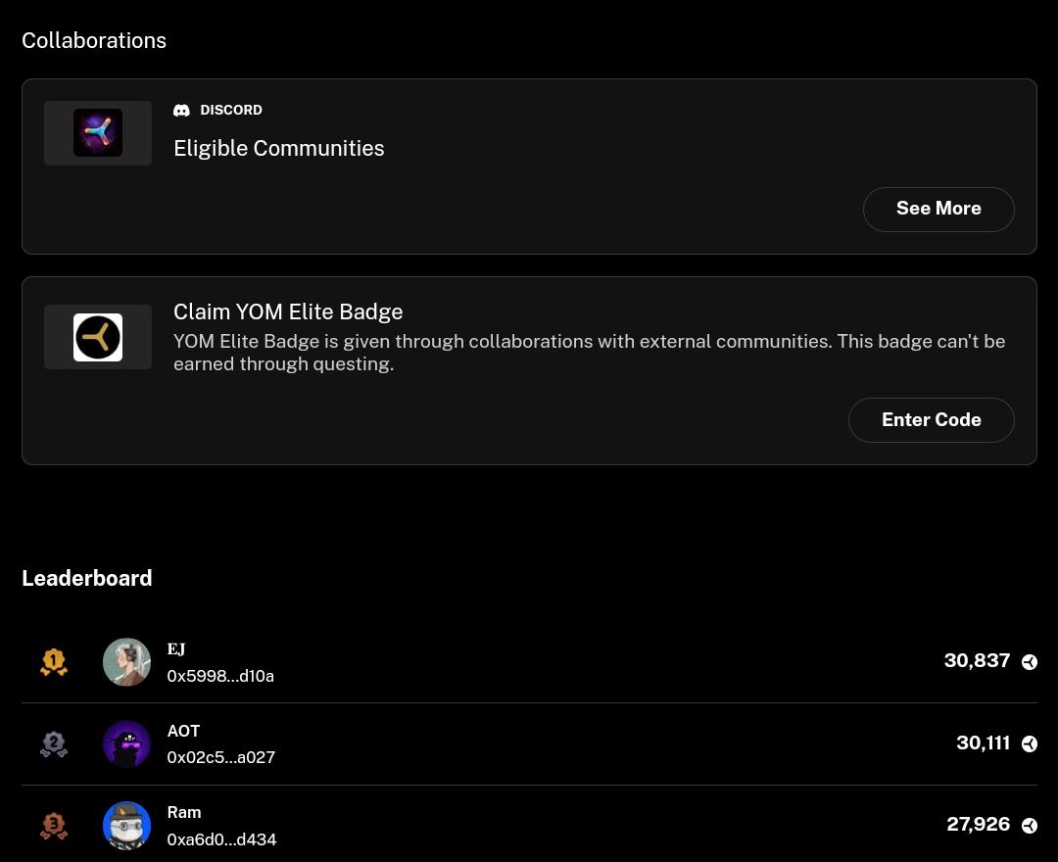Image resolution: width=1058 pixels, height=862 pixels.
Task: Click the points icon beside 30,837
Action: point(1029,661)
